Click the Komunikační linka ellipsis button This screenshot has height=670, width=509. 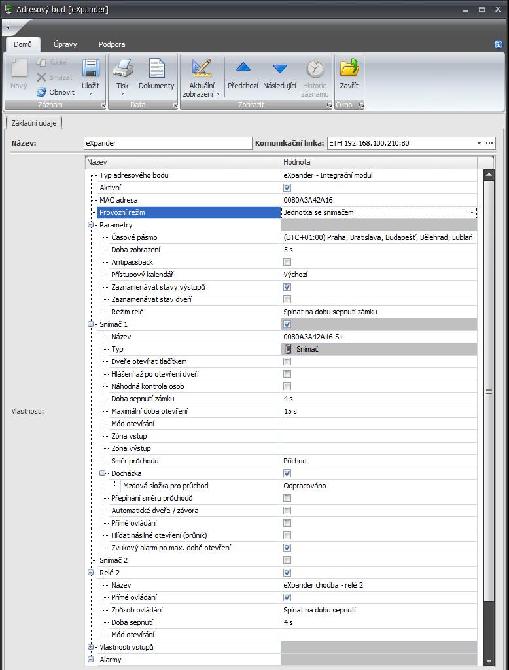[489, 143]
